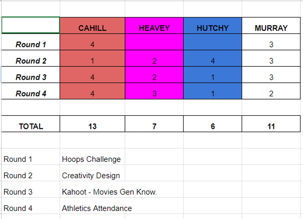This screenshot has width=303, height=219.
Task: Select the MURRAY header cell
Action: [x=271, y=25]
